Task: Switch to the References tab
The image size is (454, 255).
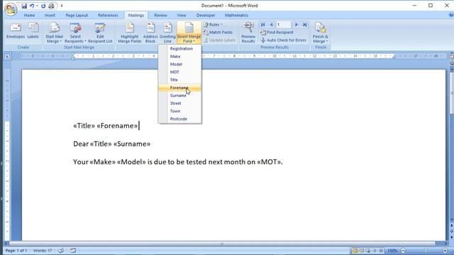Action: pyautogui.click(x=108, y=16)
